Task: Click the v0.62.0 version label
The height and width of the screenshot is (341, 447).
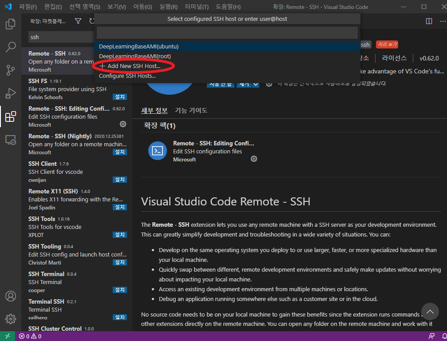Action: [x=429, y=58]
